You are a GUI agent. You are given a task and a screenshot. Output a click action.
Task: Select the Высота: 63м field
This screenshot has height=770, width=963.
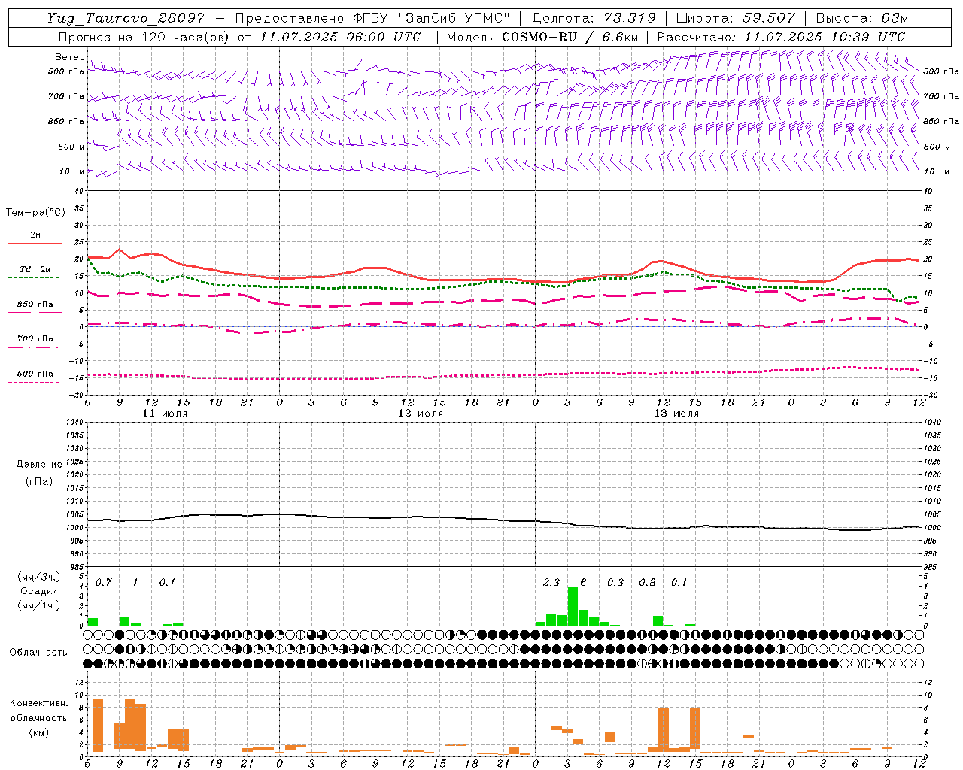pos(861,18)
